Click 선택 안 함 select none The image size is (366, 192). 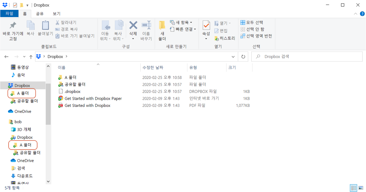click(x=252, y=29)
